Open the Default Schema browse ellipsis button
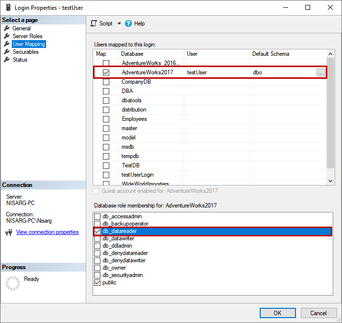342x323 pixels. click(x=320, y=72)
